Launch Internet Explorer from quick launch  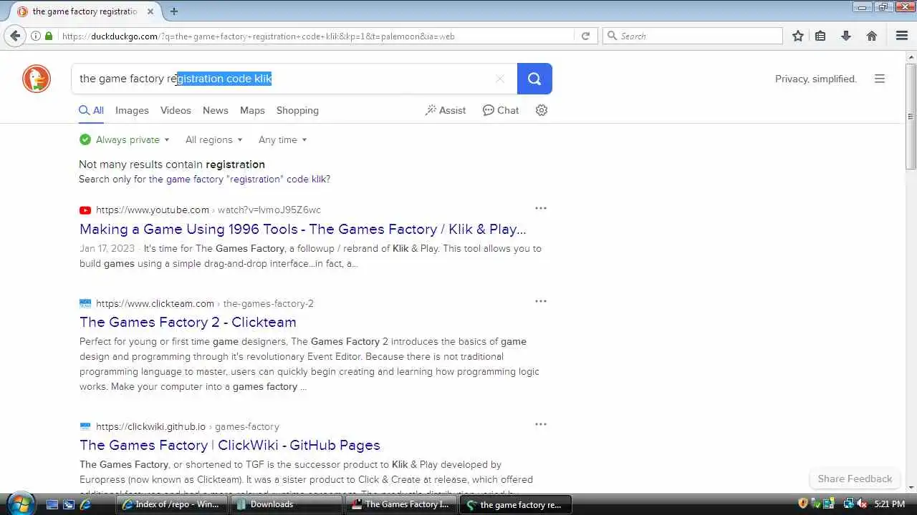point(85,504)
